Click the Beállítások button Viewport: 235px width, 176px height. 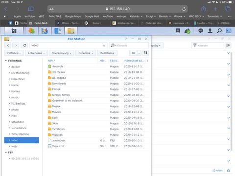[107, 53]
